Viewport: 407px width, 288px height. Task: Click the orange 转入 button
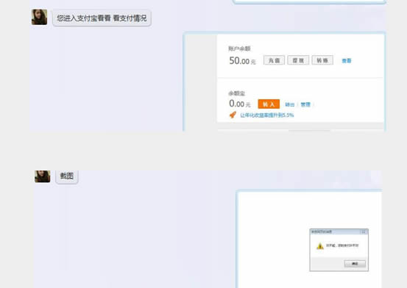pyautogui.click(x=269, y=104)
